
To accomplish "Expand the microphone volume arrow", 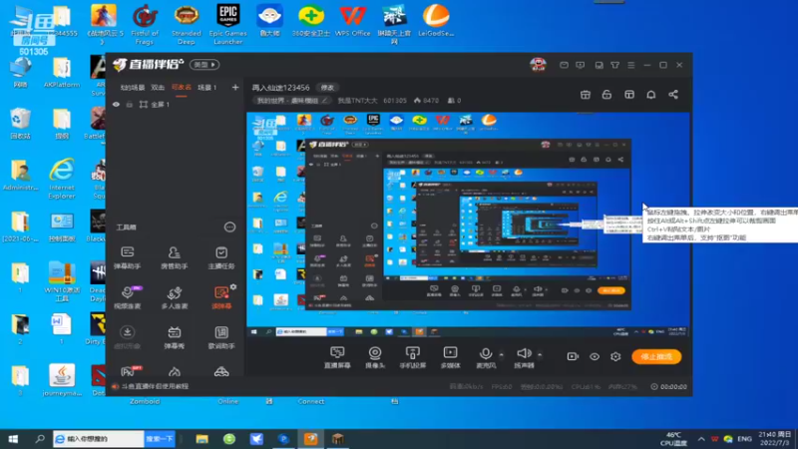I will [502, 354].
